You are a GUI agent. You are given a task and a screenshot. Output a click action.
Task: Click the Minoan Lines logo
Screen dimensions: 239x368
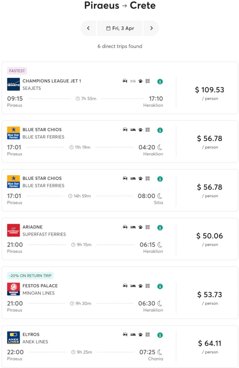click(x=13, y=289)
